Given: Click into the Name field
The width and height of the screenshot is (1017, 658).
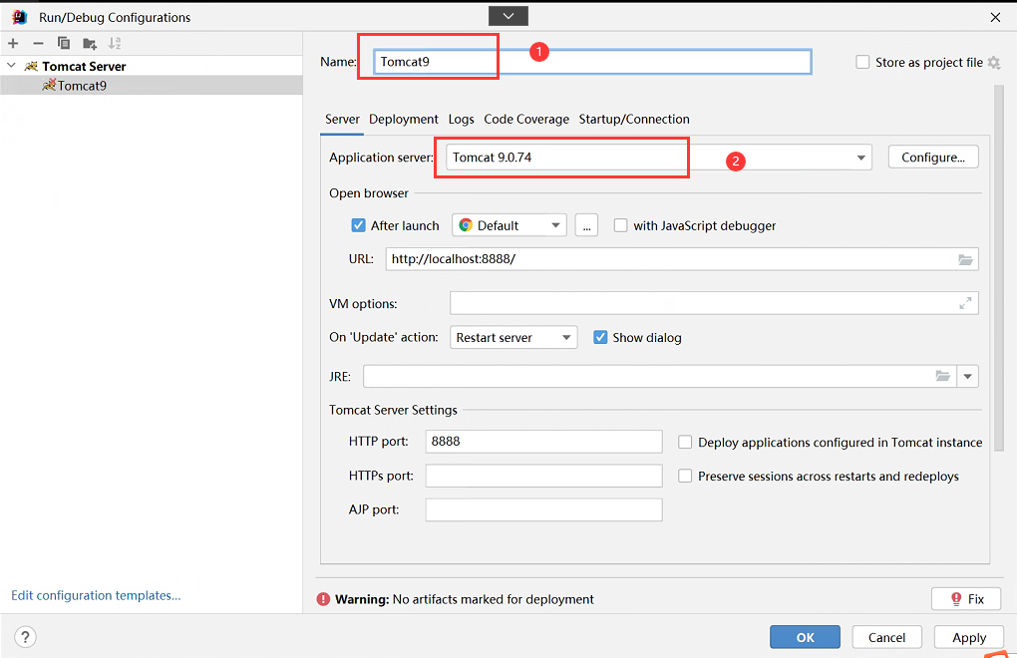Looking at the screenshot, I should pyautogui.click(x=592, y=62).
